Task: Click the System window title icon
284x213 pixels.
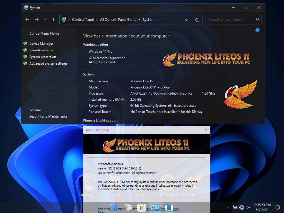Action: [x=26, y=7]
